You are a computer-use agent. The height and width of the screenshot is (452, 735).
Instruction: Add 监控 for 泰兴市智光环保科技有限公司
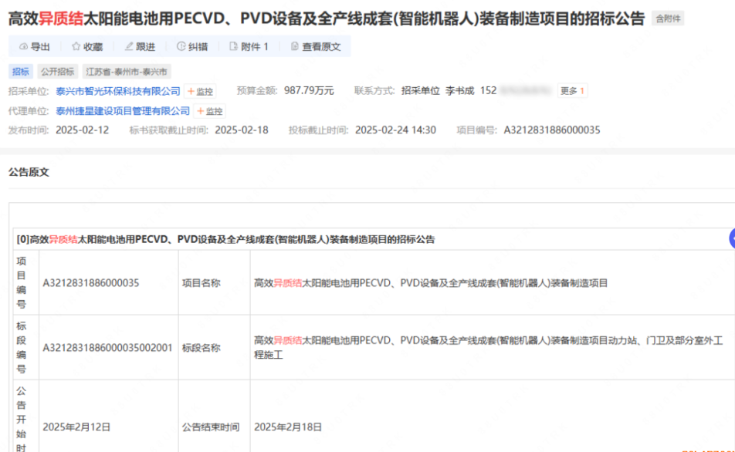pos(200,91)
